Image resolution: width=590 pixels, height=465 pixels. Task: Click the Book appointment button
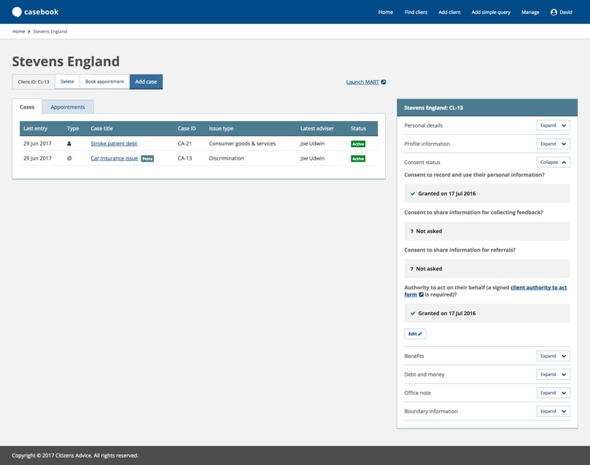coord(104,82)
